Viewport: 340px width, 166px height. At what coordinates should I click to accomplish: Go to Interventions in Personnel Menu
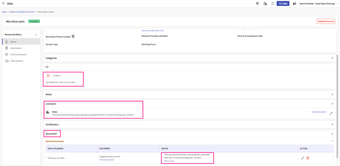point(17,61)
